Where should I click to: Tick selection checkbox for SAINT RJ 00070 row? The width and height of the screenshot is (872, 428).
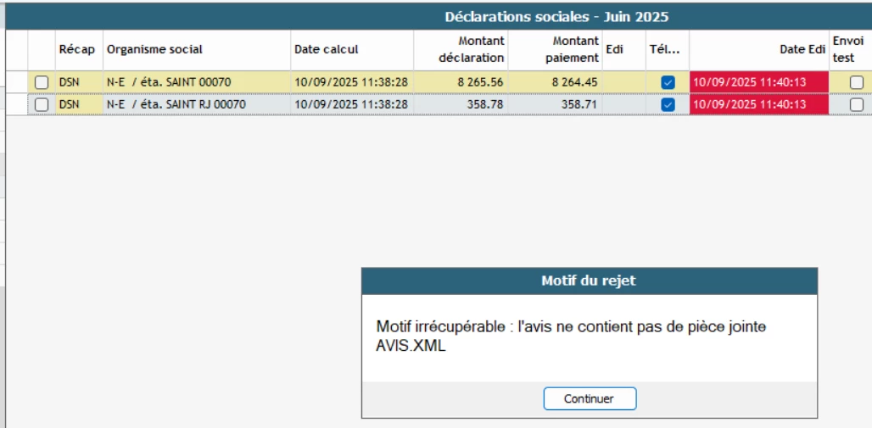[42, 104]
